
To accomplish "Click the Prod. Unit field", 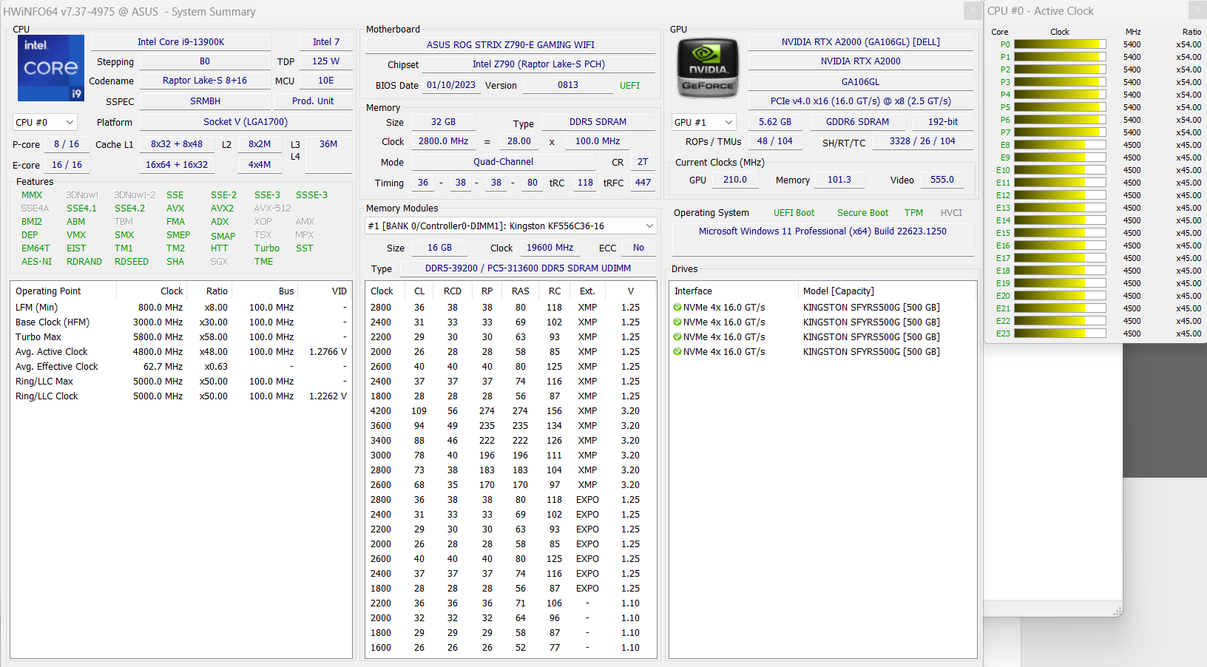I will click(313, 101).
